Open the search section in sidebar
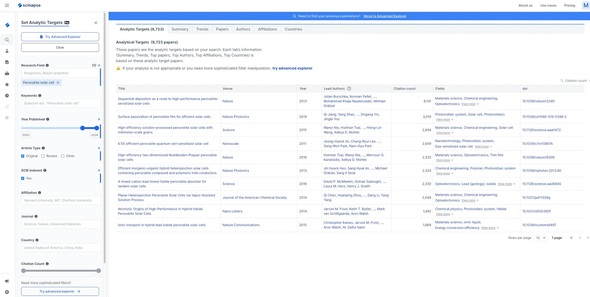Viewport: 590px width, 297px height. (7, 40)
